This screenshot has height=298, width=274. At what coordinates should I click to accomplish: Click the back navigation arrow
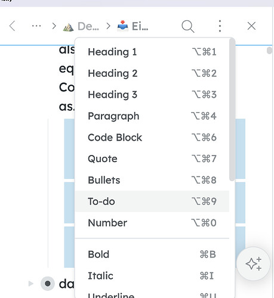13,26
